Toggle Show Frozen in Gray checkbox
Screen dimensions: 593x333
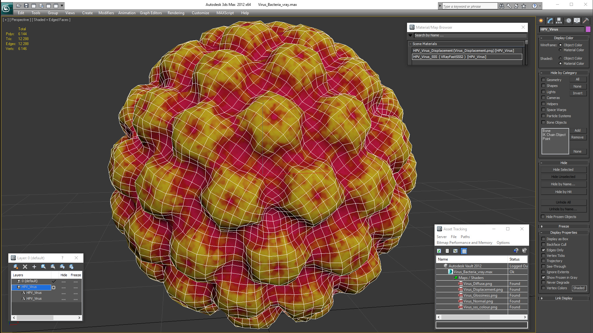click(x=543, y=277)
